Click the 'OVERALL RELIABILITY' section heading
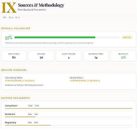Viewport: 137px width, 129px height. point(16,28)
